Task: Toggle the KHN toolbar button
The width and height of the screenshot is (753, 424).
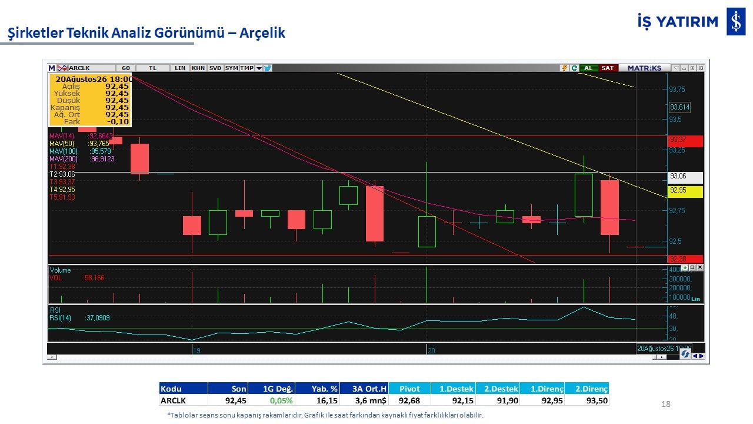Action: click(198, 68)
